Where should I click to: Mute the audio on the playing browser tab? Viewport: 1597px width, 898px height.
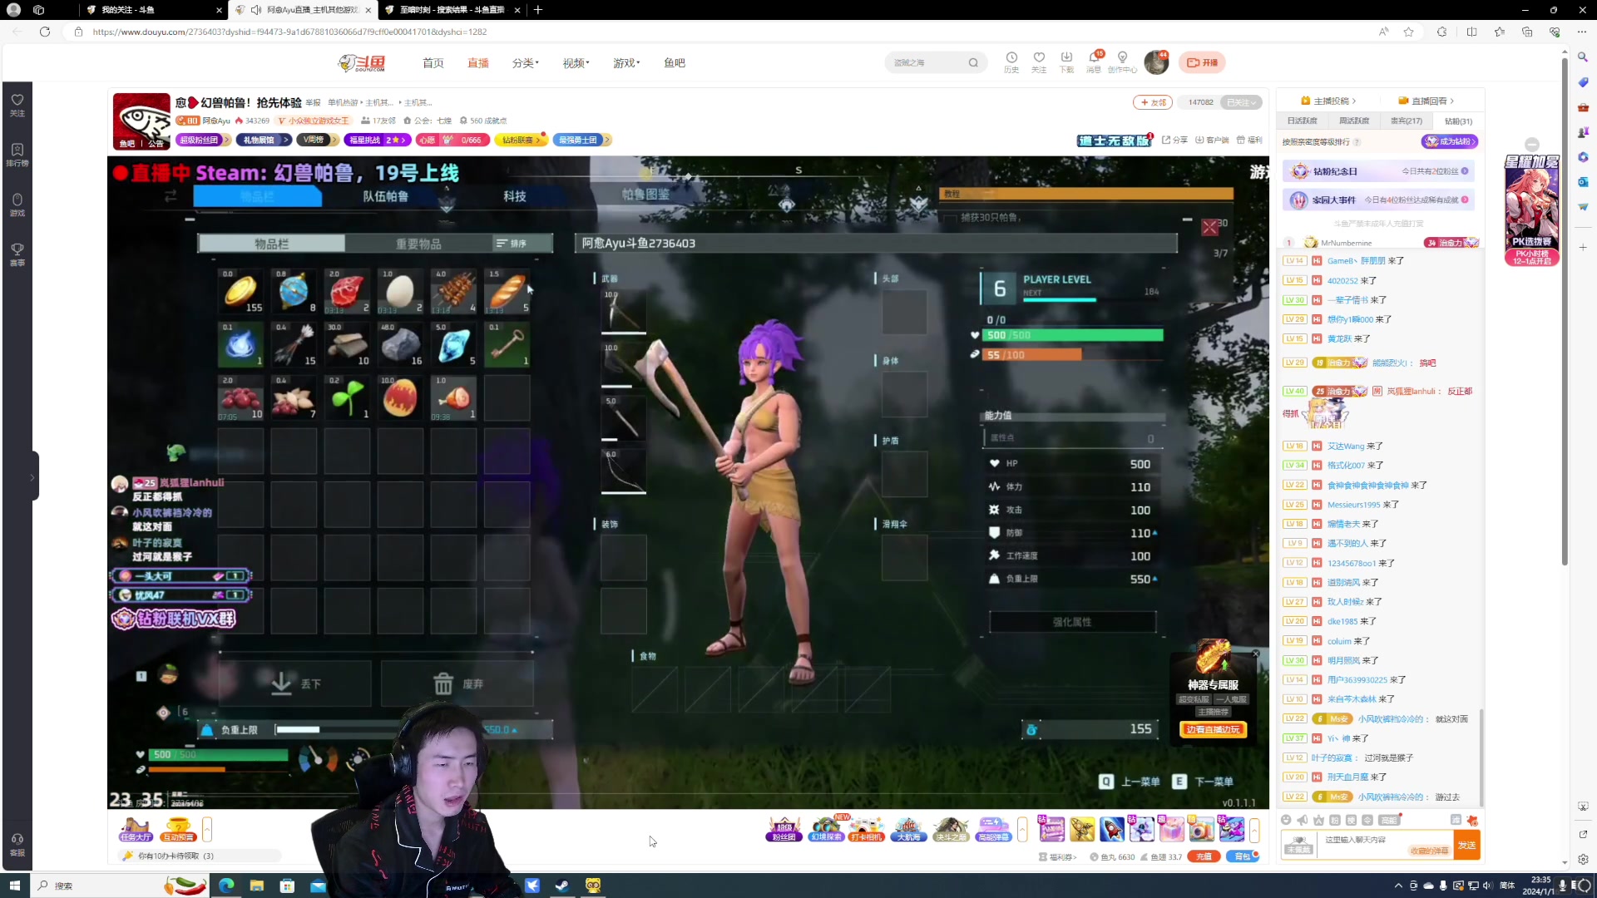(x=256, y=10)
